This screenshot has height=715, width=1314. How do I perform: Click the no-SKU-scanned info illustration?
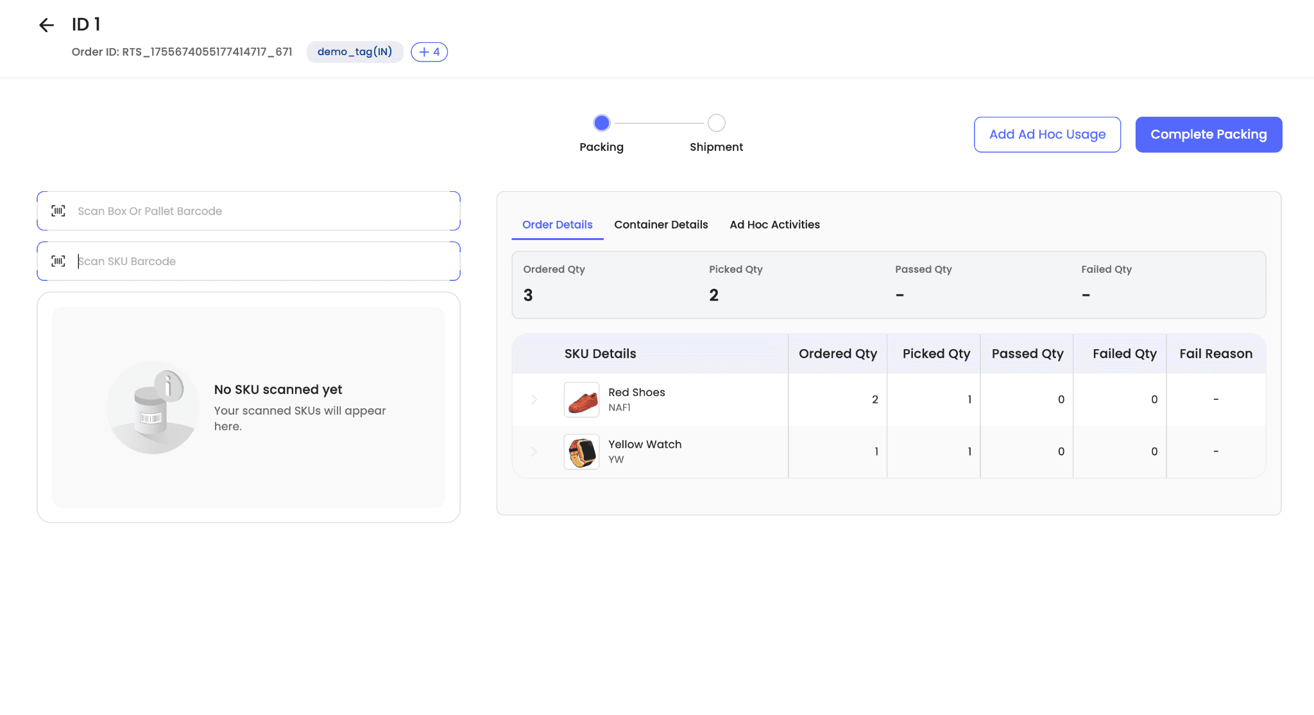coord(153,408)
